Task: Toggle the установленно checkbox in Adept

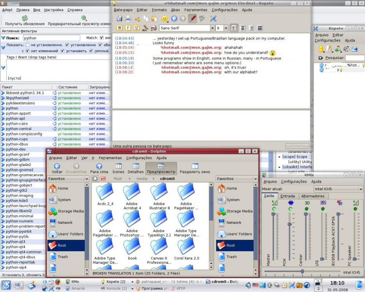Action: pyautogui.click(x=67, y=45)
